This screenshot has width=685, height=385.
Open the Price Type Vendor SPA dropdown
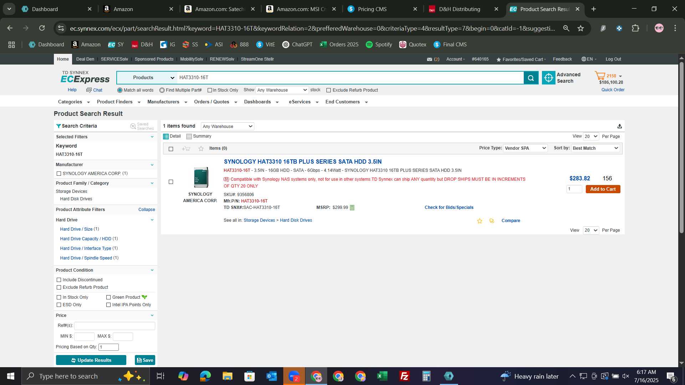pos(525,148)
